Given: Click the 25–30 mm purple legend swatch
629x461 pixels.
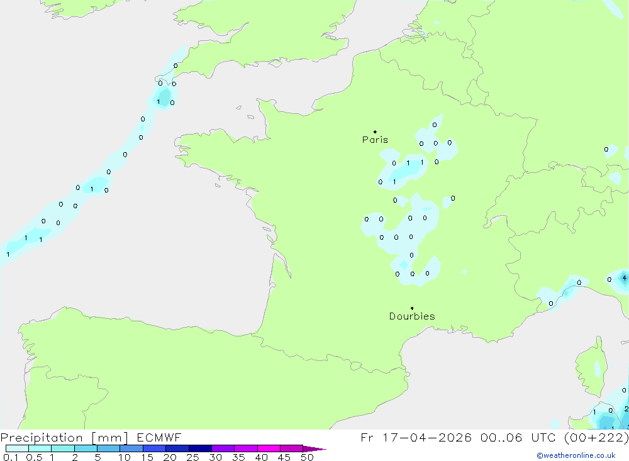Looking at the screenshot, I should (x=200, y=448).
